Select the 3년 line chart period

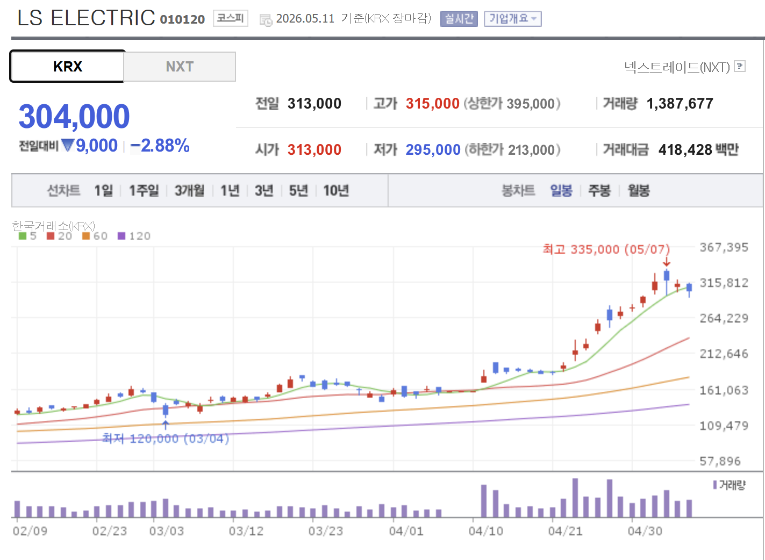(x=264, y=190)
